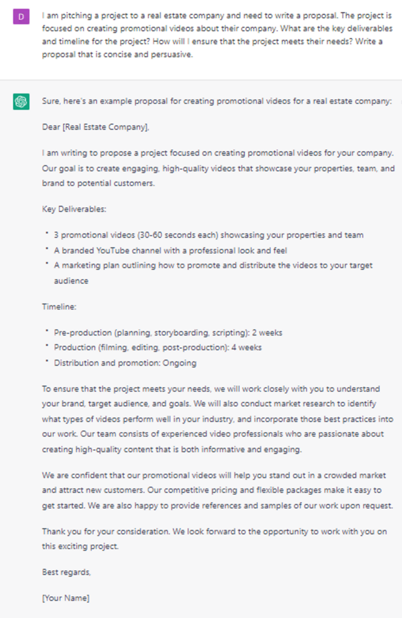Click the "[Your Name]" placeholder text
Viewport: 402px width, 618px height.
pyautogui.click(x=66, y=598)
